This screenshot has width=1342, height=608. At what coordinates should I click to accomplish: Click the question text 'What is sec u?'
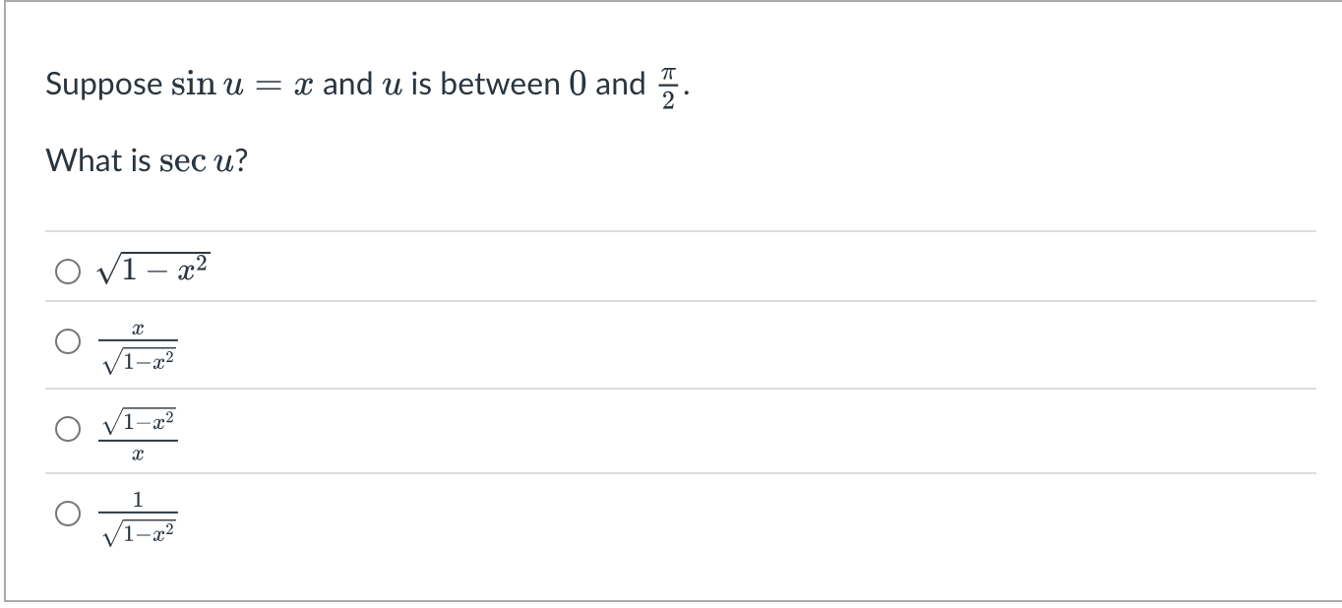[x=147, y=159]
